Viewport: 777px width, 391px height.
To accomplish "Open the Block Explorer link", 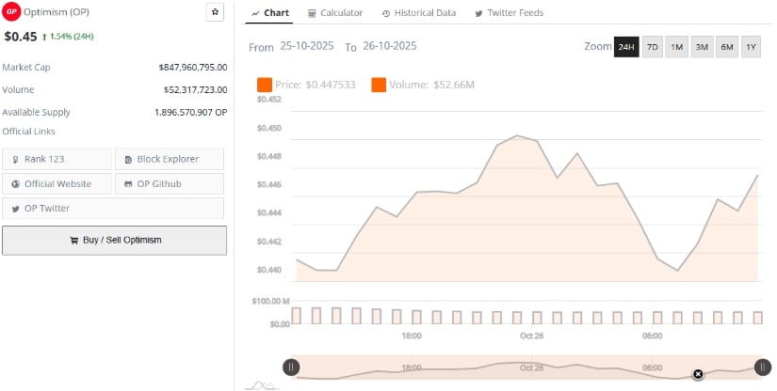I will click(x=170, y=159).
